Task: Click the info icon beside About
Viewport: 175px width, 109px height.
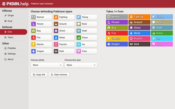Action: (x=5, y=59)
